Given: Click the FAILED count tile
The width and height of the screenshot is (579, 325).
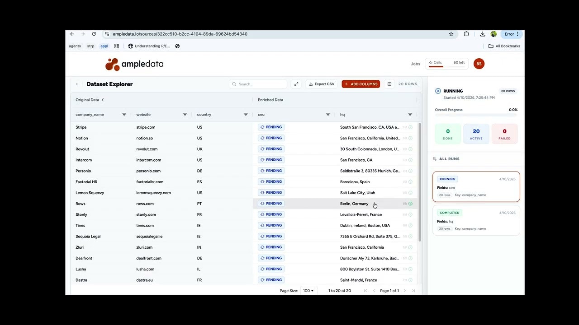Looking at the screenshot, I should click(504, 134).
